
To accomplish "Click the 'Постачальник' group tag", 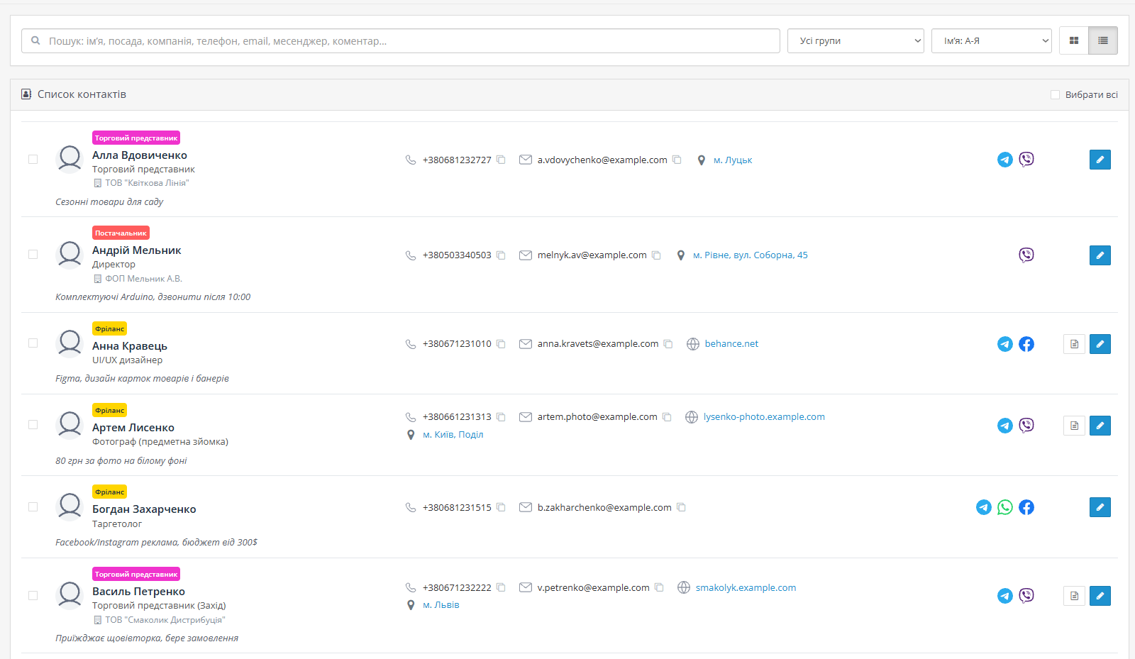I will coord(121,233).
